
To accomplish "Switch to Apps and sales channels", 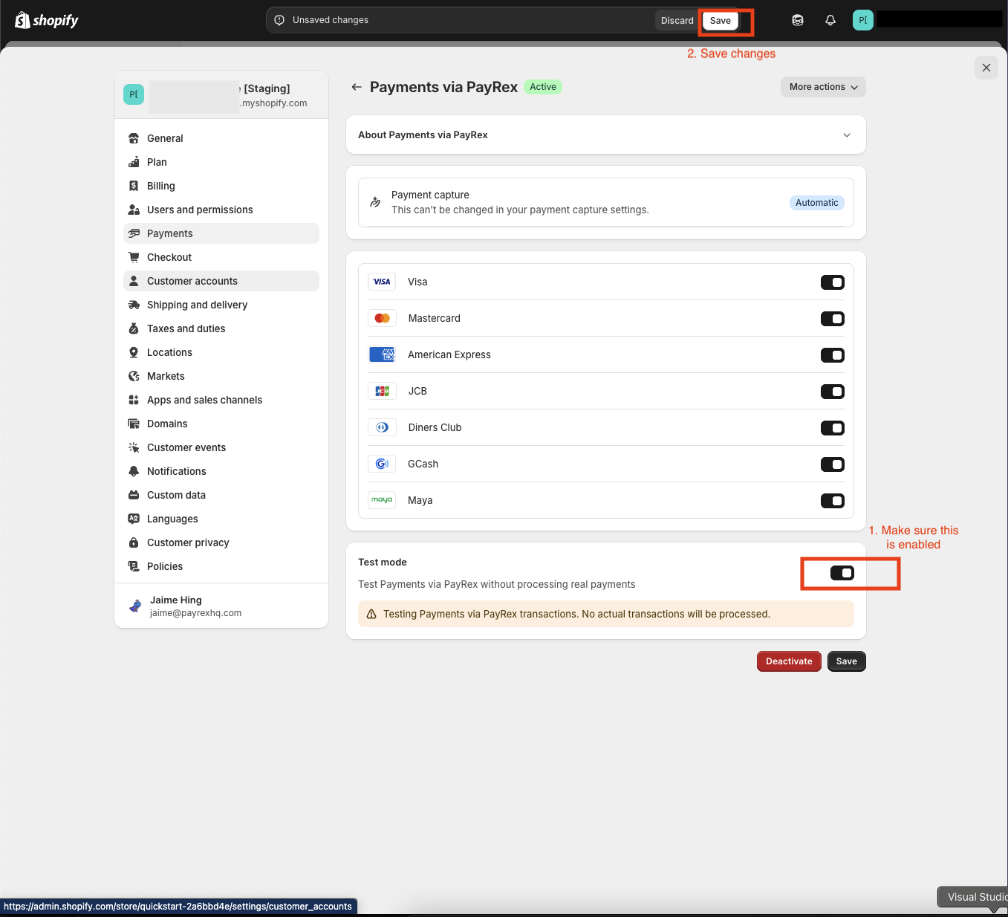I will click(204, 399).
